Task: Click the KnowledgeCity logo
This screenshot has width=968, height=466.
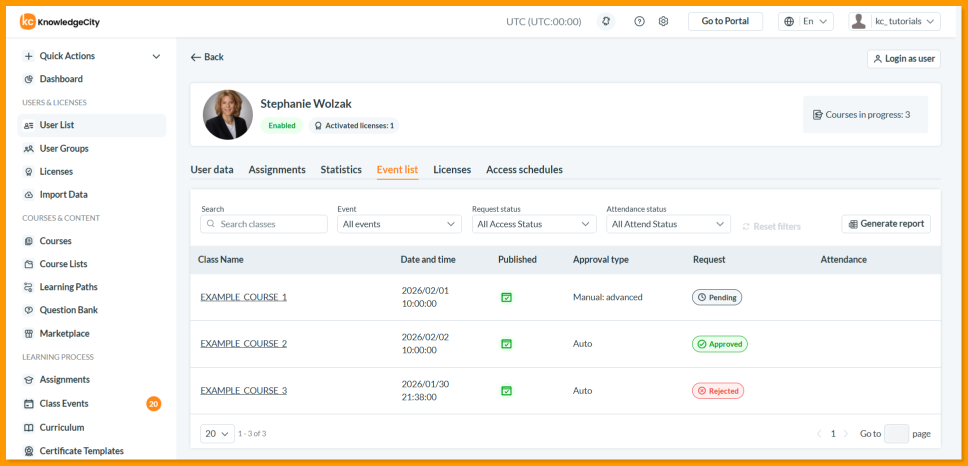Action: tap(60, 21)
